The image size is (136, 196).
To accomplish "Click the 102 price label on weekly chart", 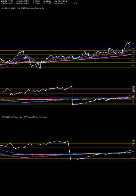I will tap(133, 96).
